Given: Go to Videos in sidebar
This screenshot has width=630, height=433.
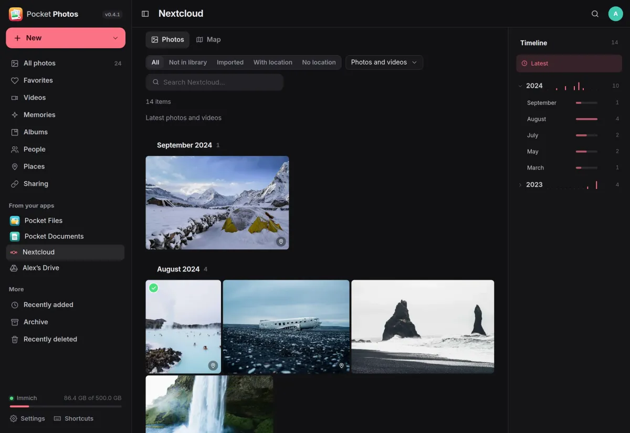Looking at the screenshot, I should pyautogui.click(x=66, y=98).
